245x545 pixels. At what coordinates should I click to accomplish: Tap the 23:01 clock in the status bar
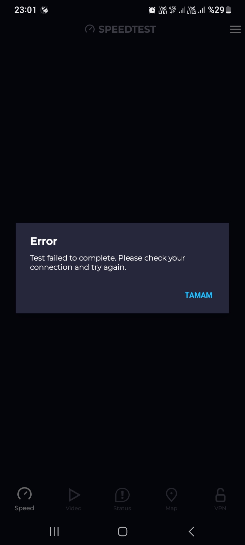click(x=25, y=10)
